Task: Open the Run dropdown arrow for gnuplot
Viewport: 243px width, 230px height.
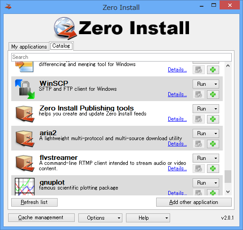Action: (x=216, y=183)
